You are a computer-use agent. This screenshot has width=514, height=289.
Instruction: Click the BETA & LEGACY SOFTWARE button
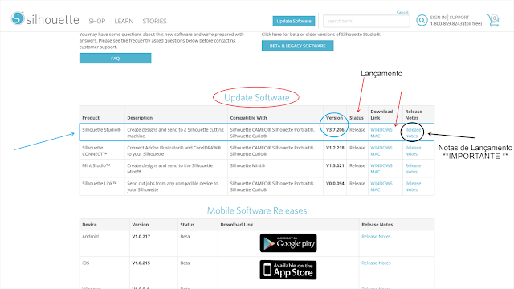pos(298,46)
